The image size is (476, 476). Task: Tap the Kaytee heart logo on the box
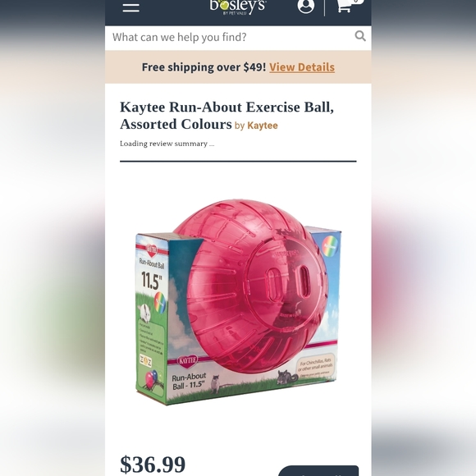[187, 360]
